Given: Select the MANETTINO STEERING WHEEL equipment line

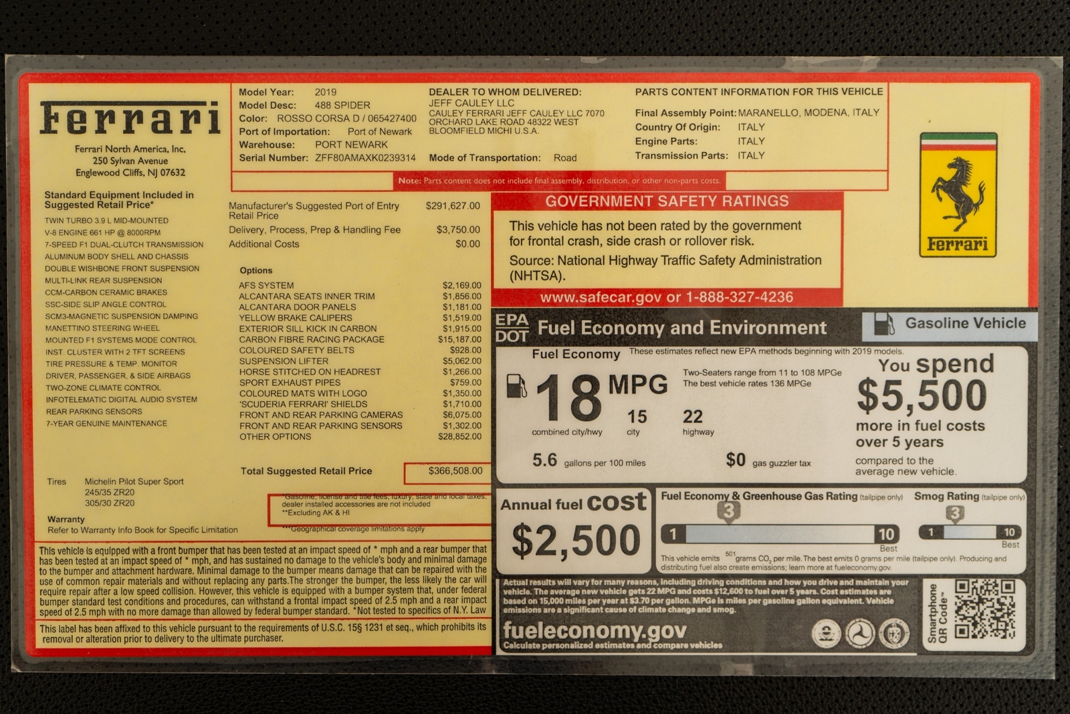Looking at the screenshot, I should pos(102,329).
